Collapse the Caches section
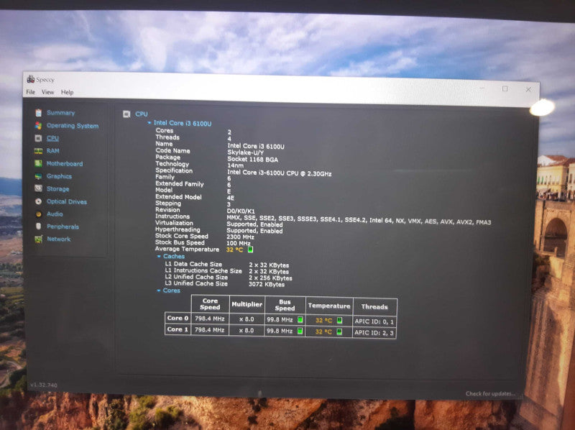Image resolution: width=575 pixels, height=430 pixels. (x=159, y=256)
